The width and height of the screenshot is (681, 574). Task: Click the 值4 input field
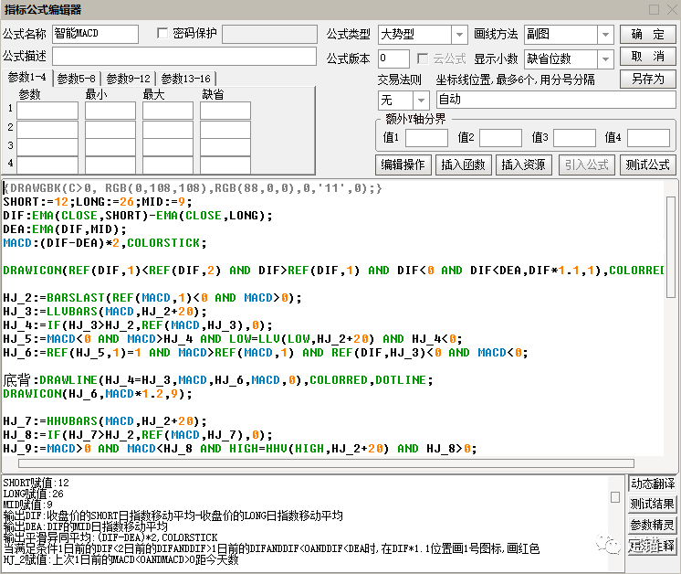click(x=648, y=138)
